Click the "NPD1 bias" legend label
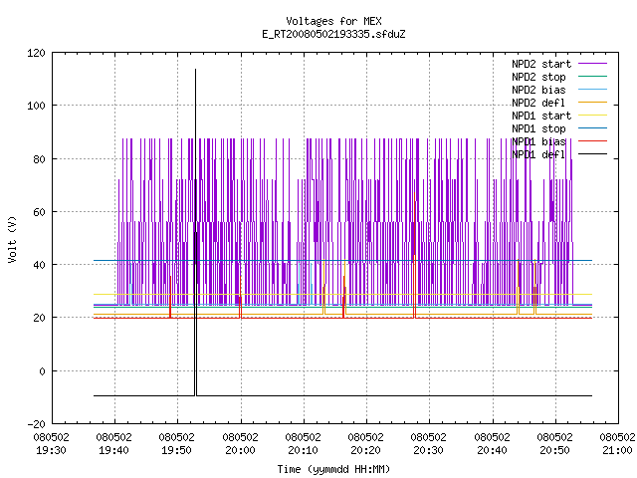 pyautogui.click(x=538, y=141)
